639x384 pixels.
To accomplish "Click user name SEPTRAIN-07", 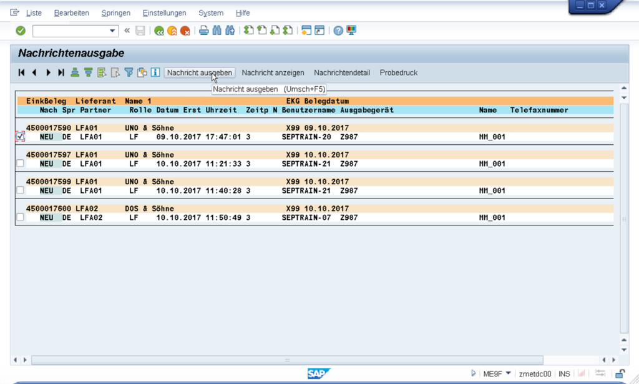I will pos(306,218).
